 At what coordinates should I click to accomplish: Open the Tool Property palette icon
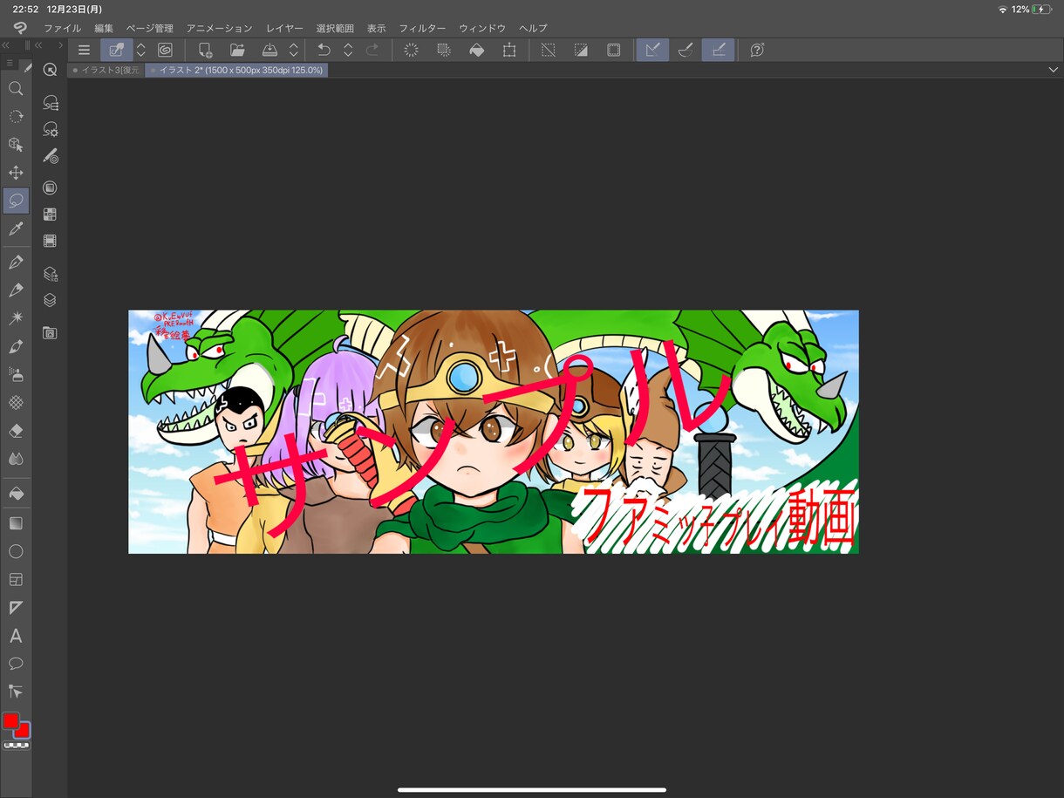coord(51,130)
